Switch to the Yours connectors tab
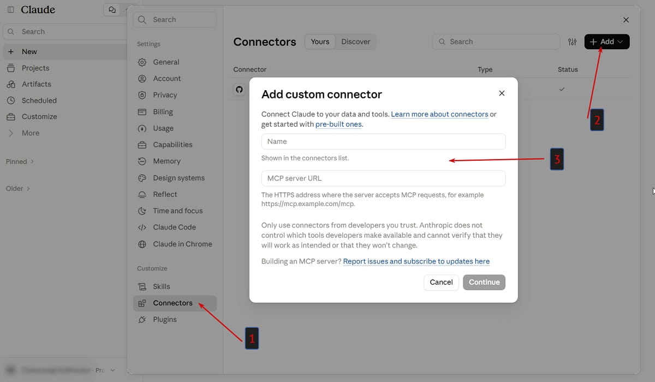Image resolution: width=655 pixels, height=382 pixels. tap(320, 42)
